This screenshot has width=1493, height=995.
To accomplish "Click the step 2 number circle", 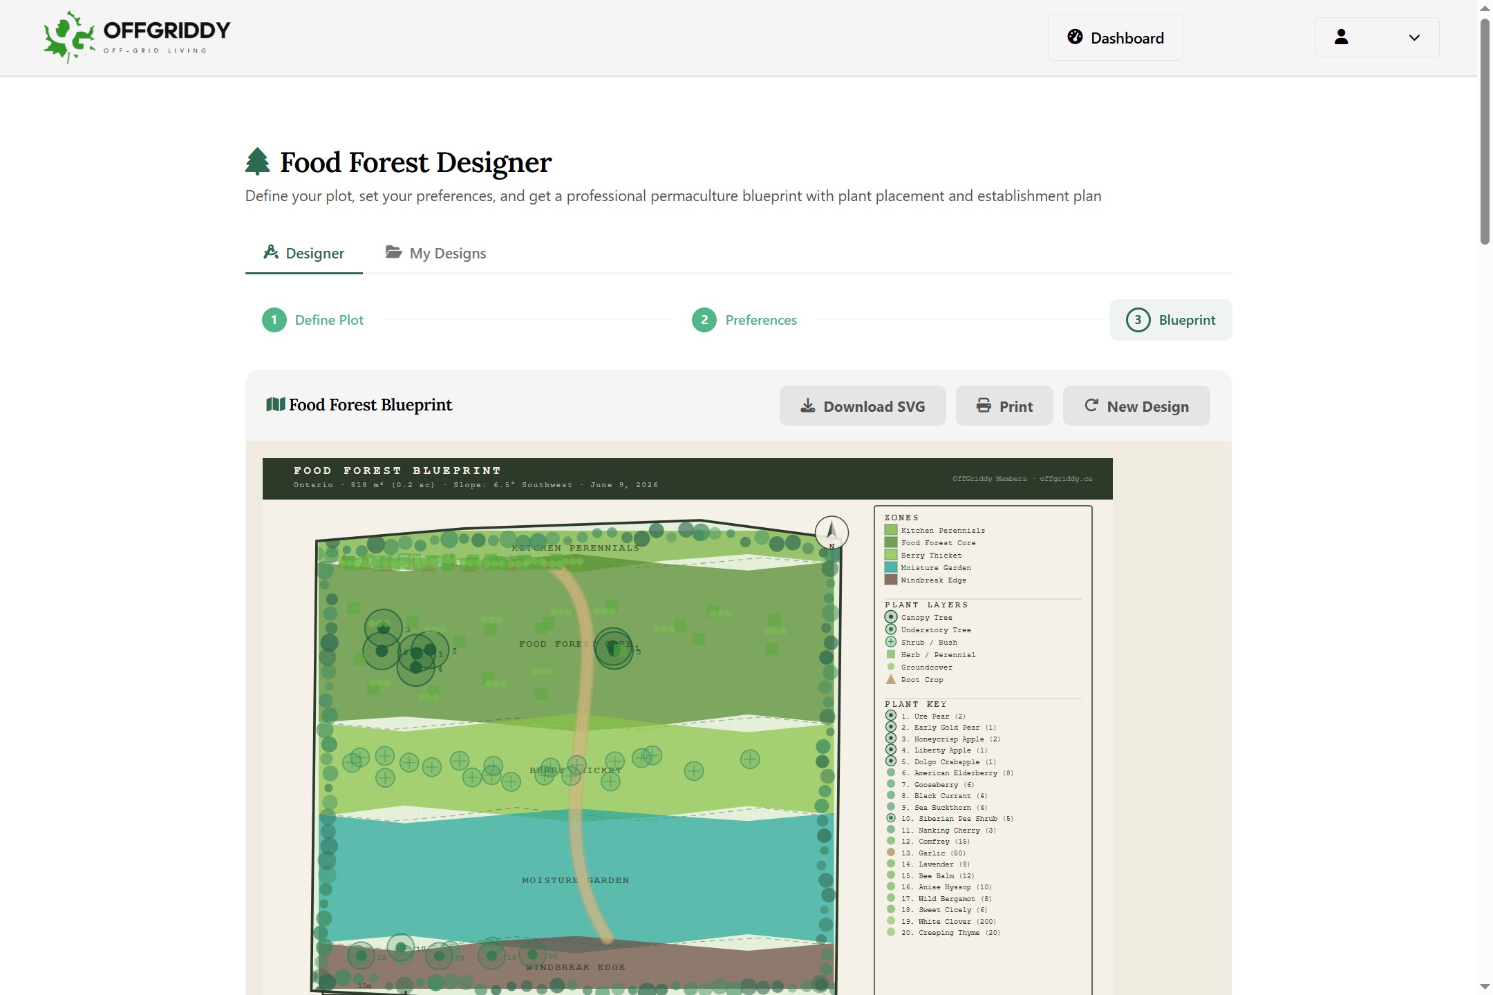I will 704,320.
